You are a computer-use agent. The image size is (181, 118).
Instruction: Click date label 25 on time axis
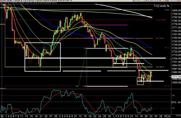[x=46, y=116]
